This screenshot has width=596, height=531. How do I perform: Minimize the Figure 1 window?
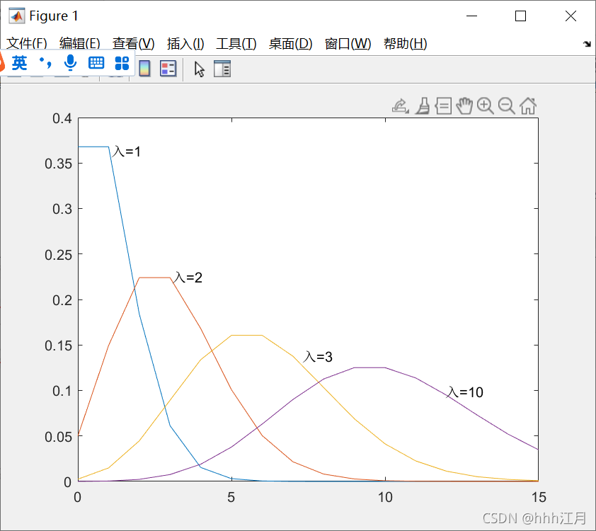coord(471,16)
